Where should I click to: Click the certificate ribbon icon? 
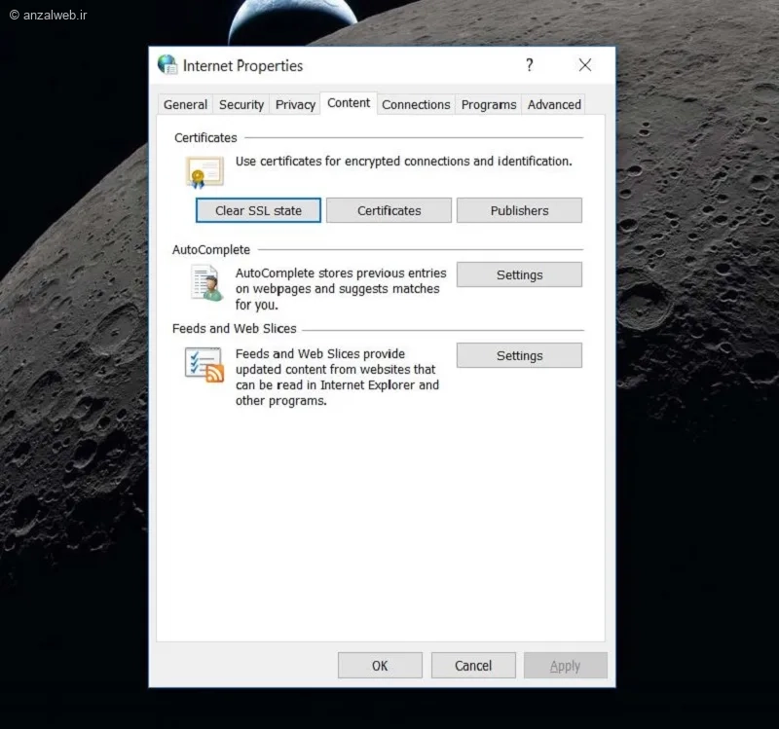204,172
